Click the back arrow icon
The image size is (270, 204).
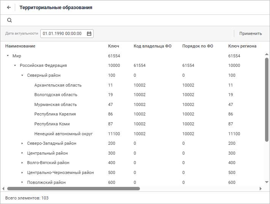click(9, 7)
